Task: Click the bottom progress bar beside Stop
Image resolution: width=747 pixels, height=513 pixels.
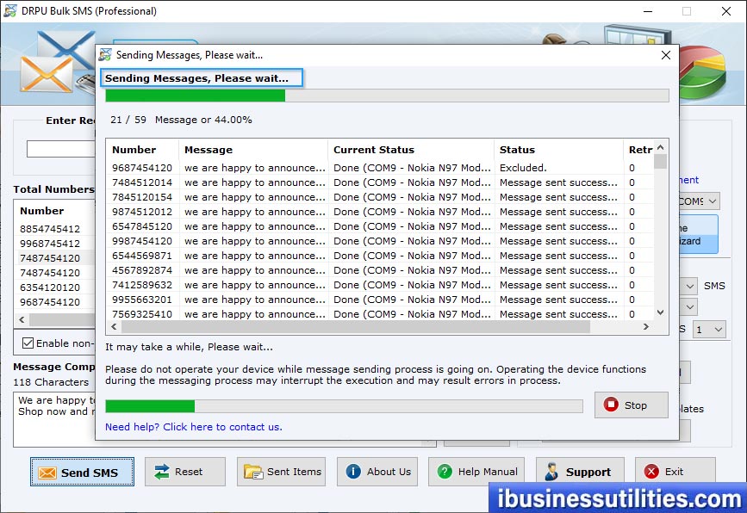Action: pos(344,406)
